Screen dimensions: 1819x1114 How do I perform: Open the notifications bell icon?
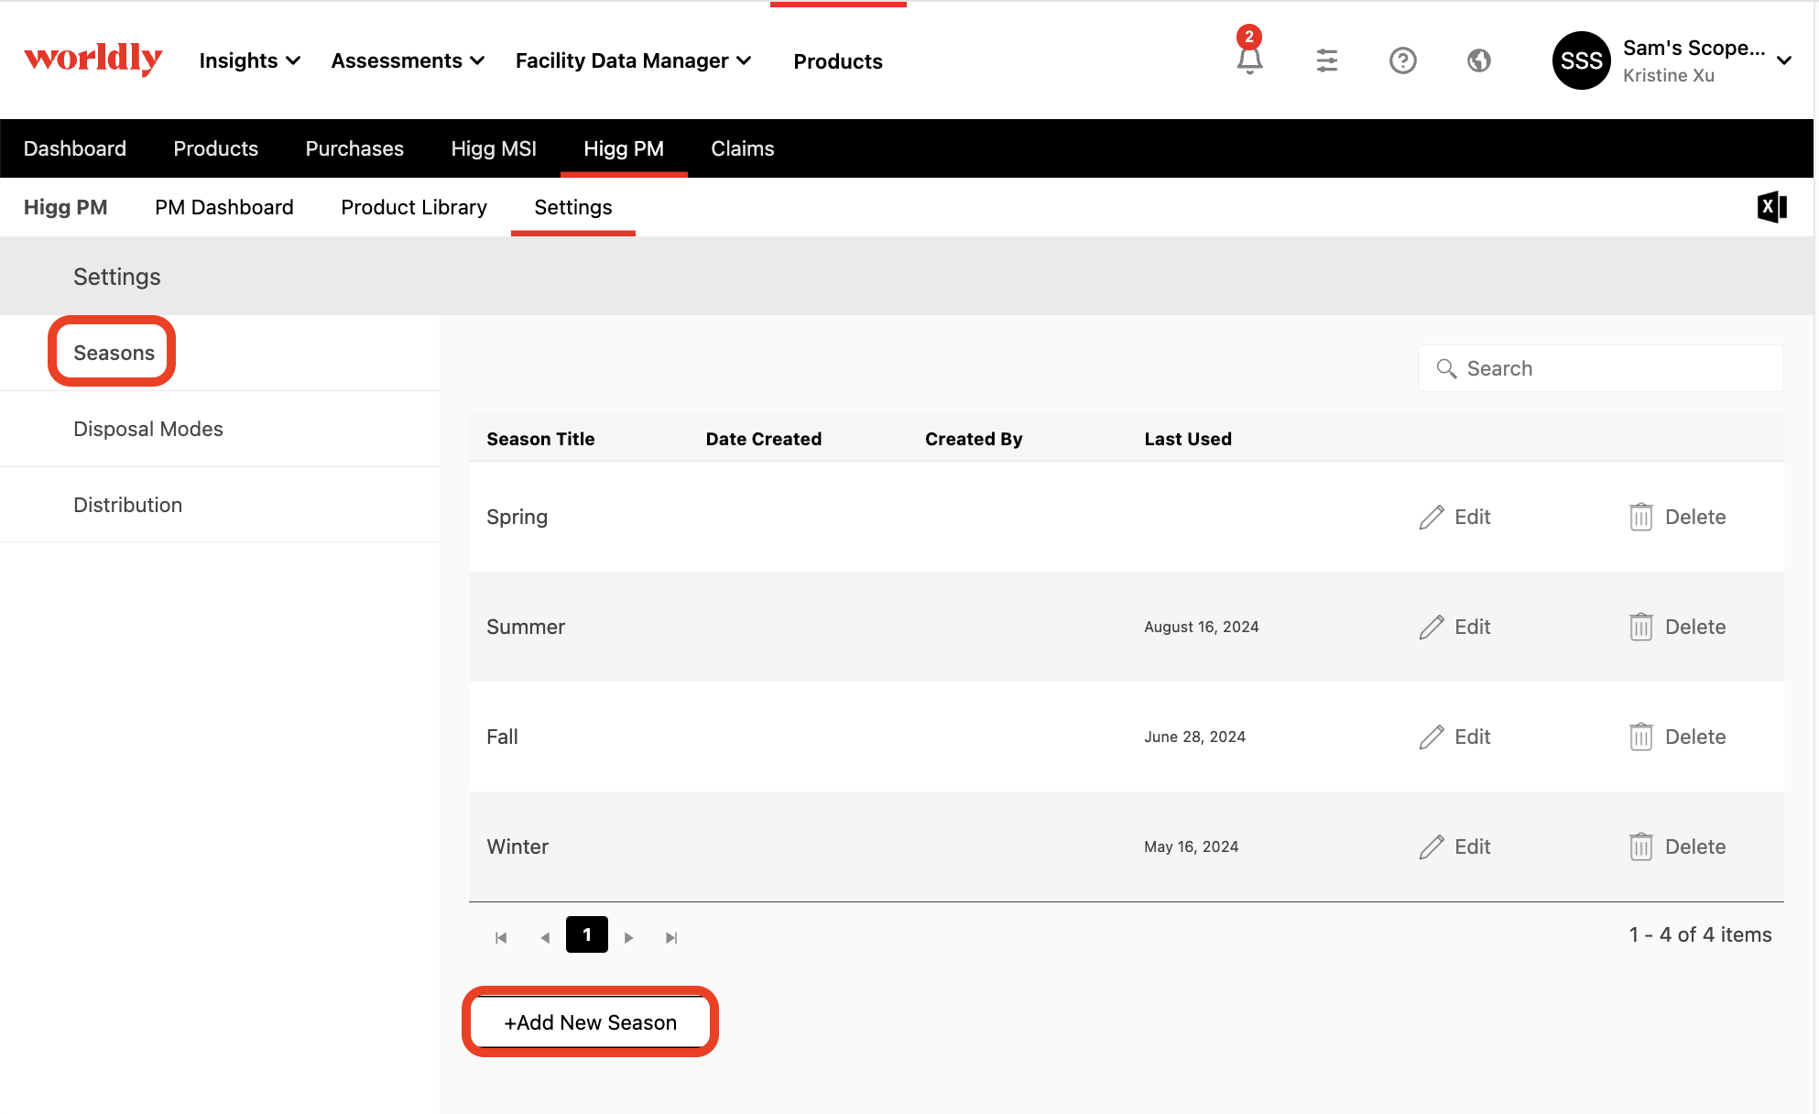pyautogui.click(x=1249, y=60)
